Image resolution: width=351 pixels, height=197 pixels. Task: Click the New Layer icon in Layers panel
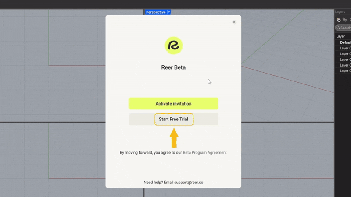tap(338, 20)
